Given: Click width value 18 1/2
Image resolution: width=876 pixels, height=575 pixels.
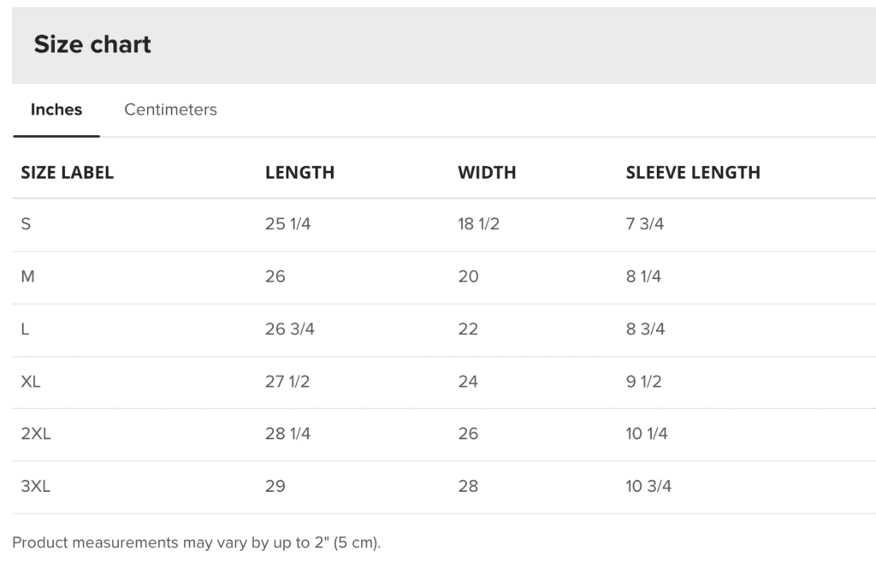Looking at the screenshot, I should (479, 224).
